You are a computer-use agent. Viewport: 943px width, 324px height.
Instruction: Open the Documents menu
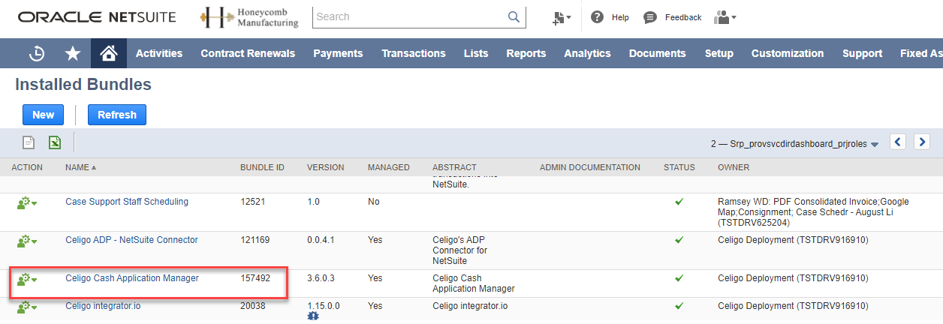click(658, 53)
